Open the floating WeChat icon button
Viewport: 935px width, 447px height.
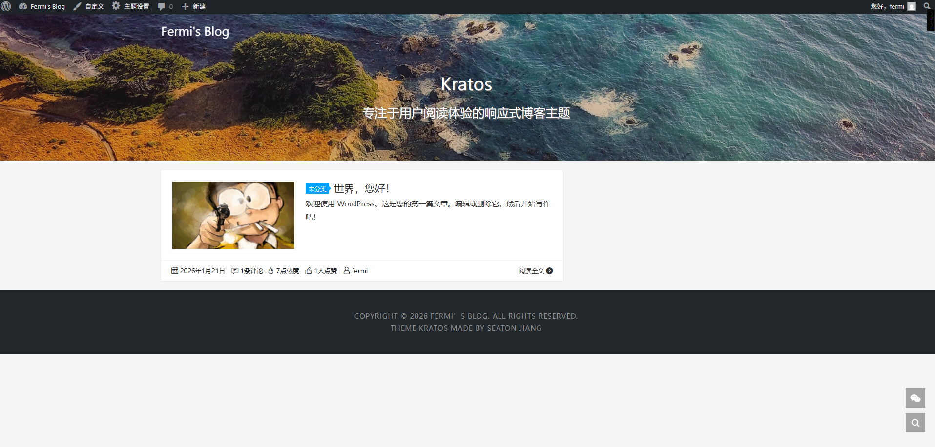click(x=915, y=398)
